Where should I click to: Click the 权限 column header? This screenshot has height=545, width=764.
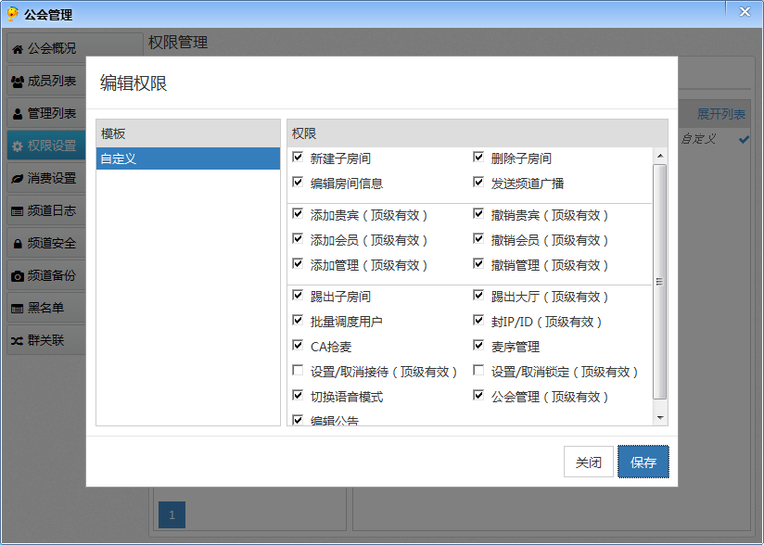(477, 133)
